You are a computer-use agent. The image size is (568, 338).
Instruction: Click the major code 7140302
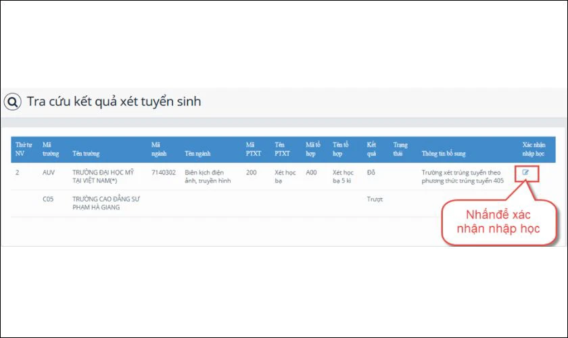tap(163, 172)
